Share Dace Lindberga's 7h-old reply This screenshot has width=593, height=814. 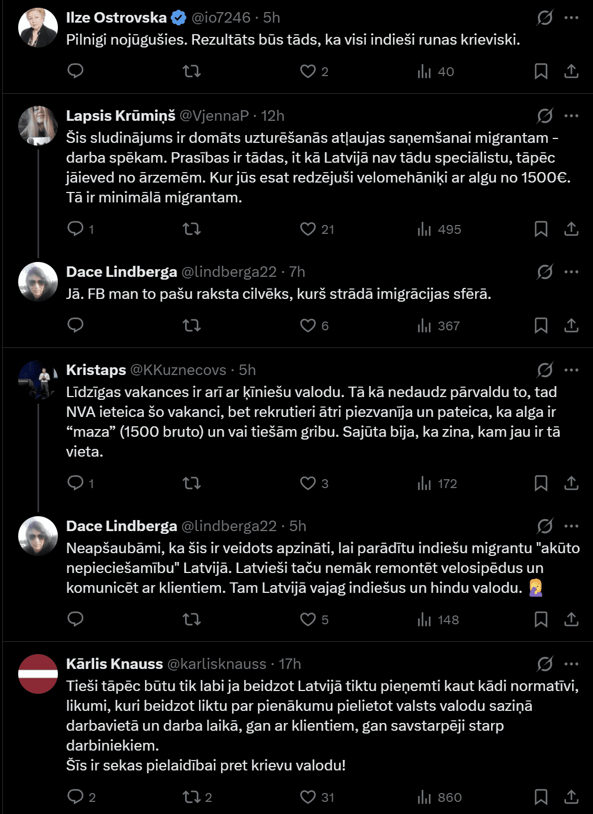(572, 325)
